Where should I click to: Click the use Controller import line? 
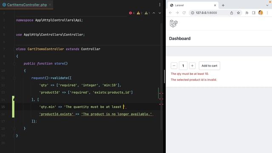click(x=50, y=35)
